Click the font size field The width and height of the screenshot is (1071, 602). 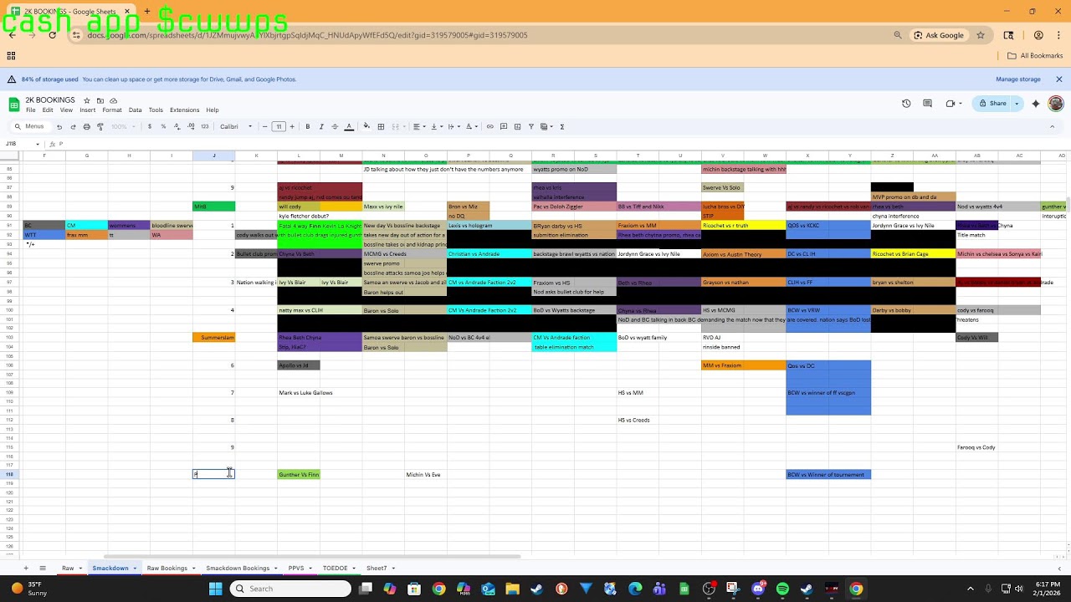coord(279,127)
